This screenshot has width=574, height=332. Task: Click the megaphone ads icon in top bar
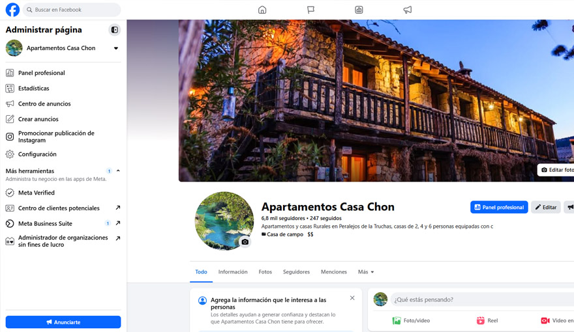(x=407, y=10)
